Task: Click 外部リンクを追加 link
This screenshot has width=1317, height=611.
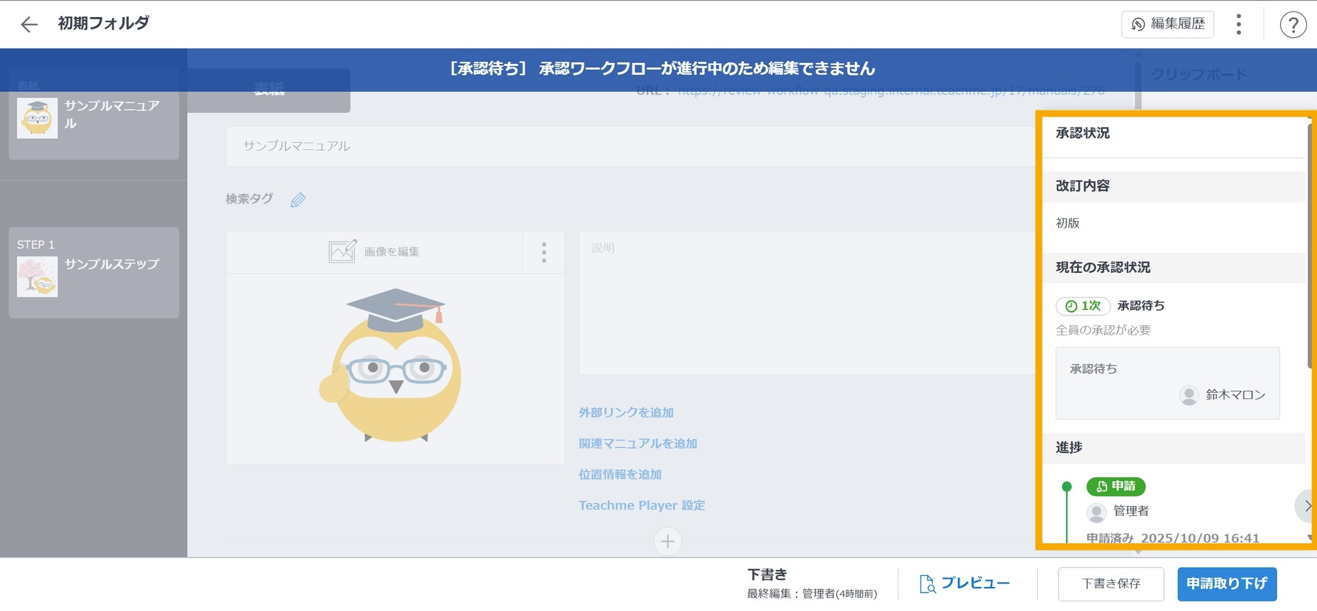Action: pyautogui.click(x=626, y=413)
